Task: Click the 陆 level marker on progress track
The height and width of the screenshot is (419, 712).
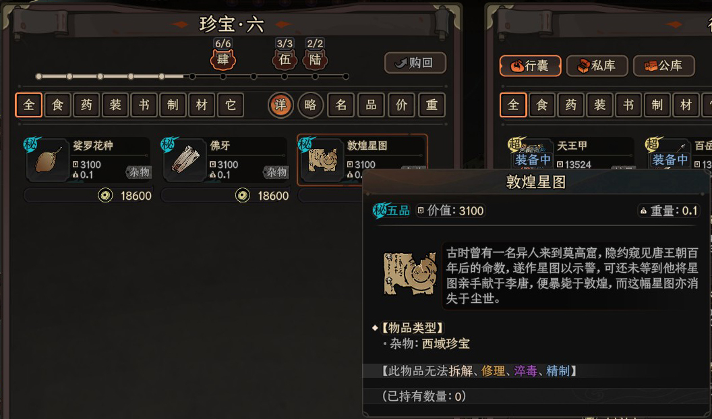Action: [315, 59]
